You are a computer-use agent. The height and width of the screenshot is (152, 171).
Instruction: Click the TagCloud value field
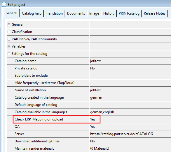pos(130,83)
